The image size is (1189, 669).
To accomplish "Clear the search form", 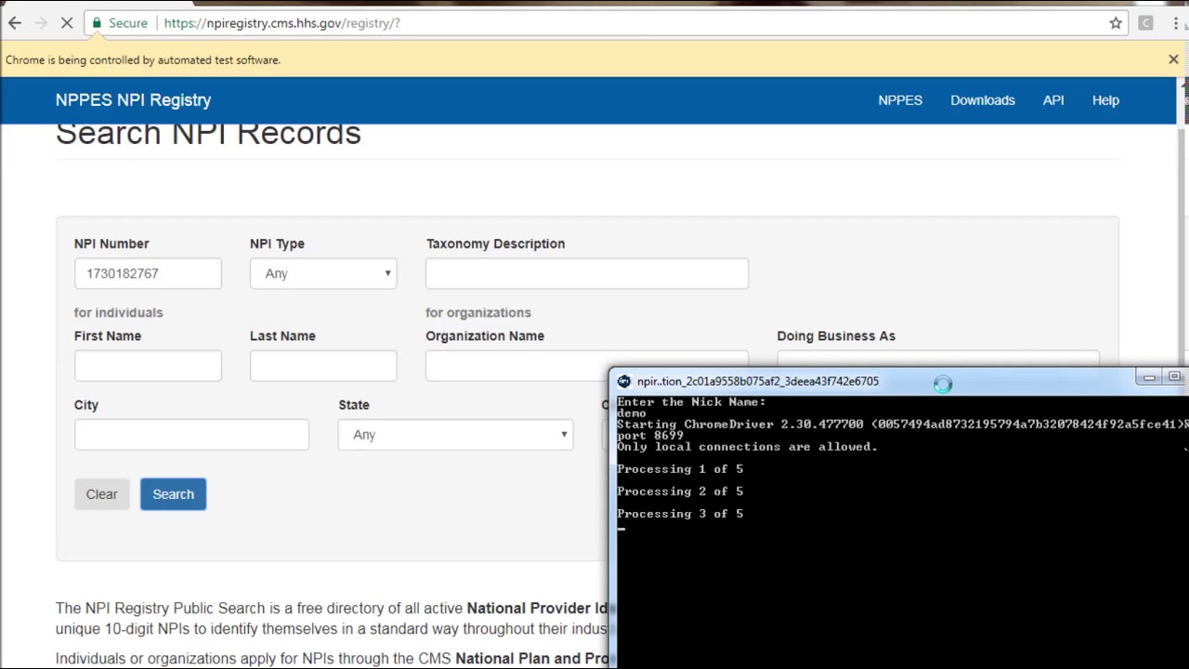I will (102, 494).
